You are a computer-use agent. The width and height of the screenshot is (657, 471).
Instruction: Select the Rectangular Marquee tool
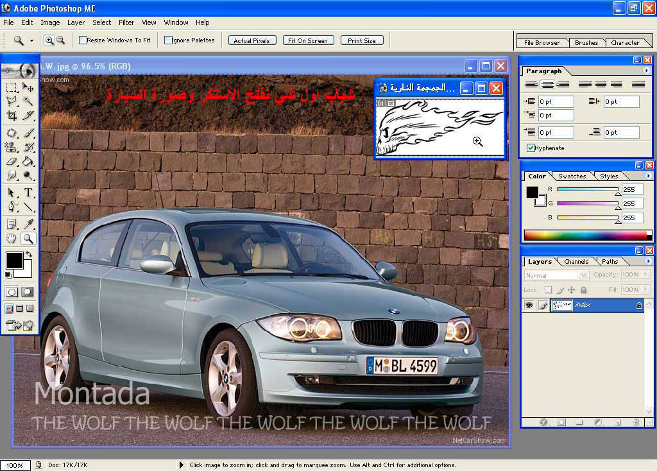click(12, 87)
